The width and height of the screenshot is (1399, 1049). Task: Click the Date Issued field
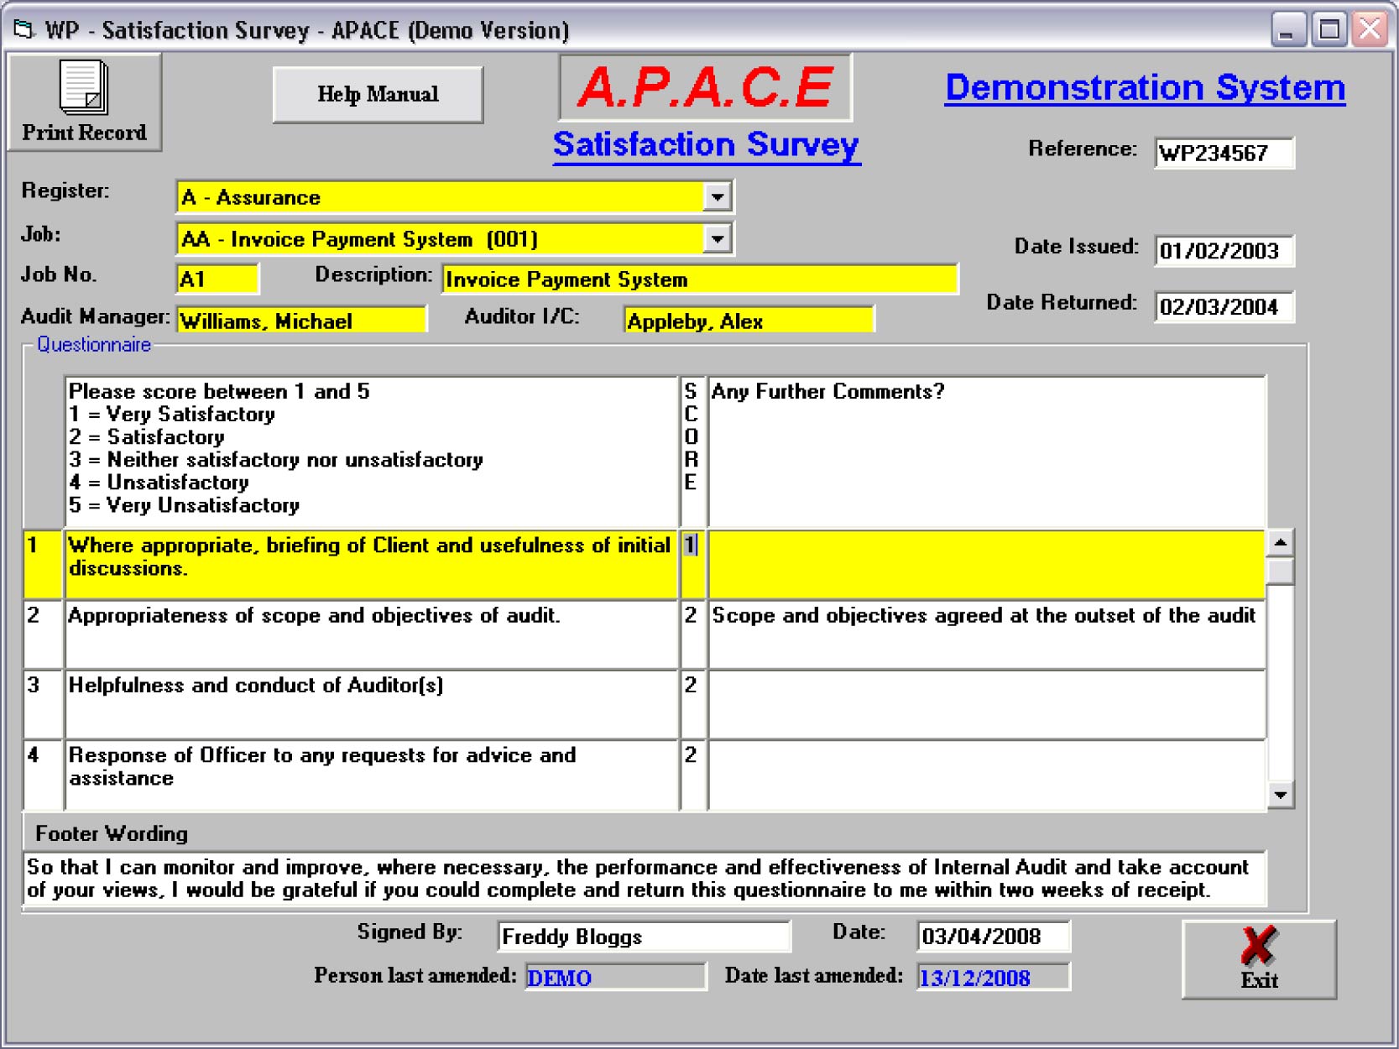pos(1224,251)
